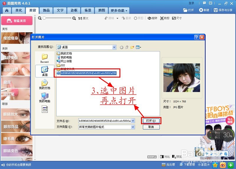Click the 尺寸 resize icon
Screen dimensions: 236x169
tap(174, 18)
